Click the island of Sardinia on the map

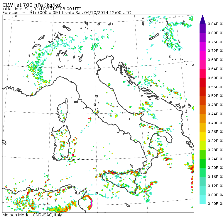click(x=61, y=143)
